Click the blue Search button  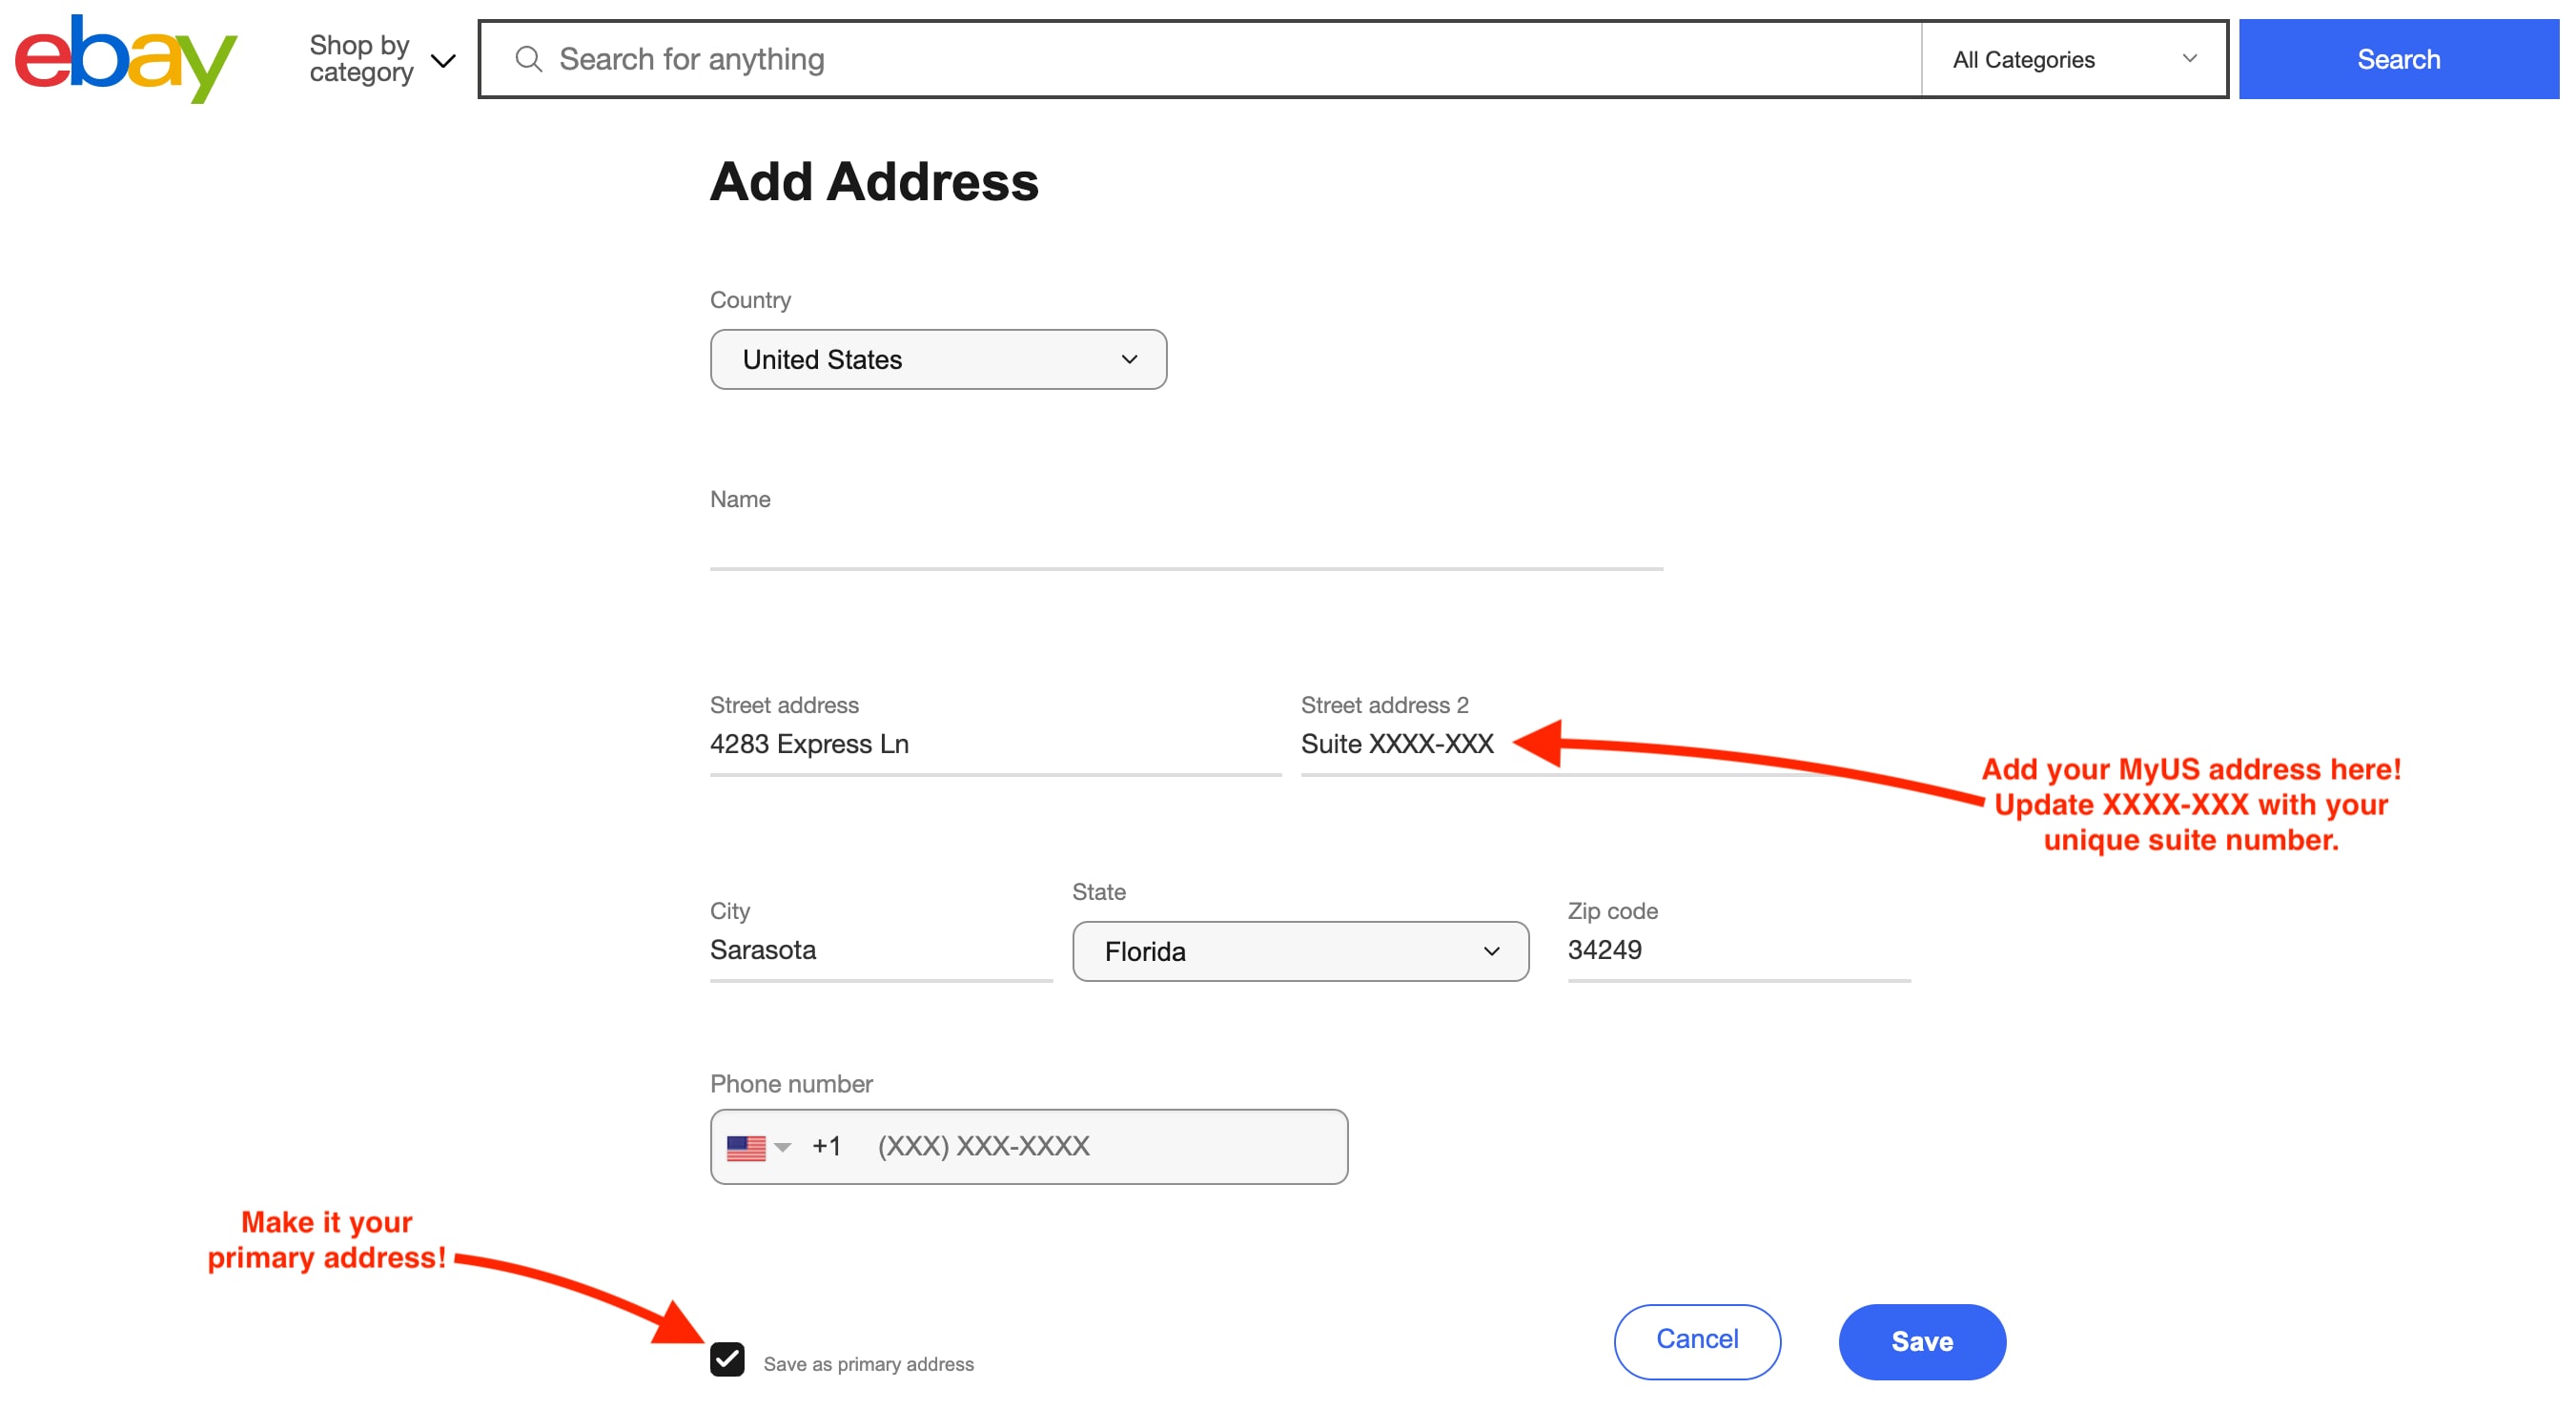2398,59
